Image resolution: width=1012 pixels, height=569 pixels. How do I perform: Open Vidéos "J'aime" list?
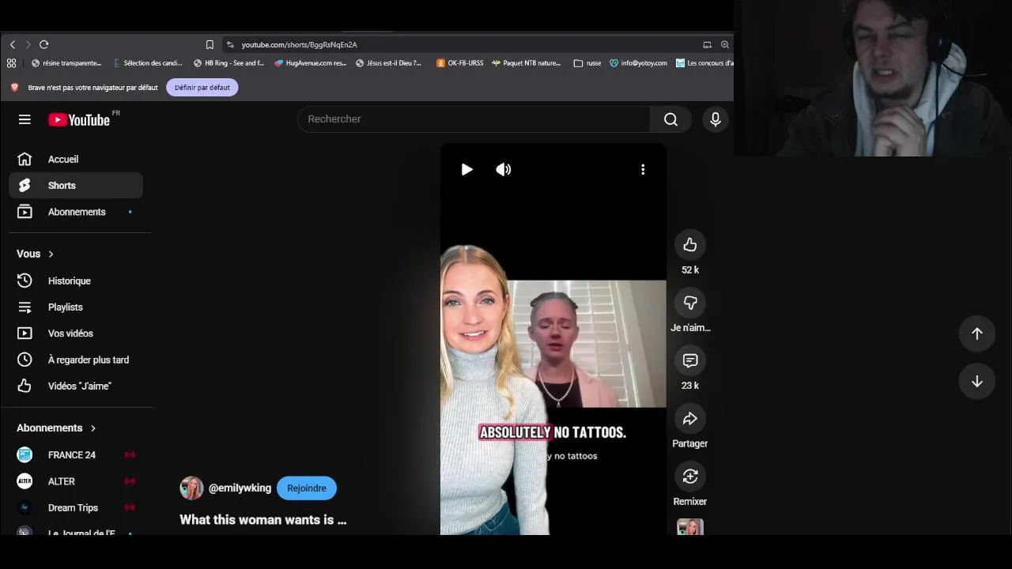tap(76, 386)
